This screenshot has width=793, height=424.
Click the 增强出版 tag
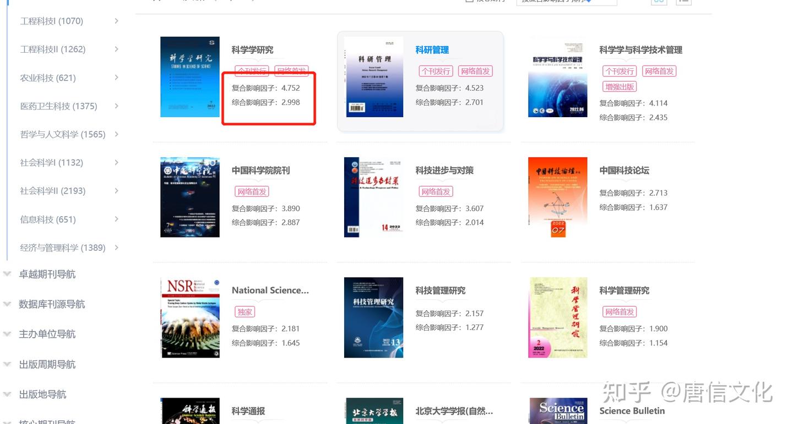620,86
